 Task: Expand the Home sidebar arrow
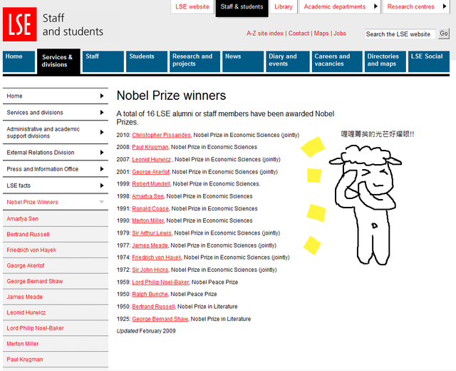click(102, 96)
